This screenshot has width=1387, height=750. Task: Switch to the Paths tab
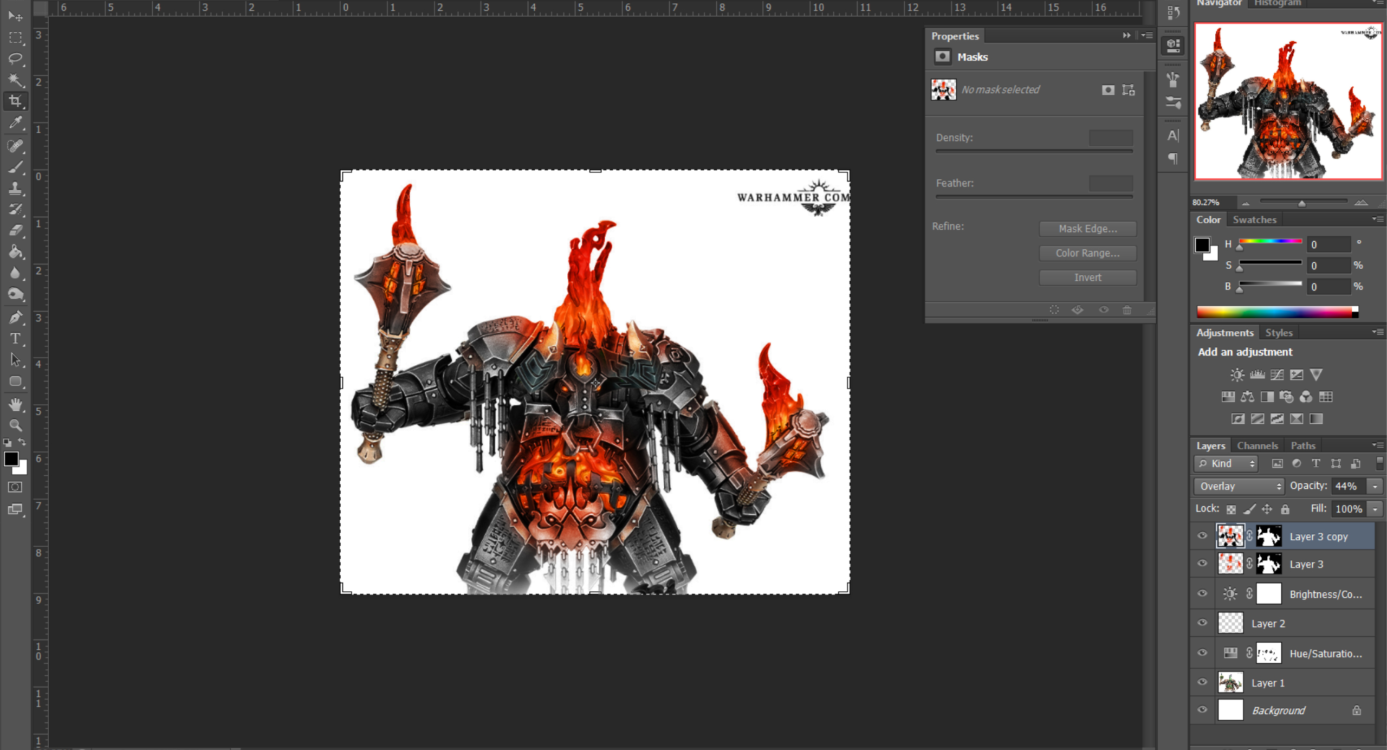point(1302,445)
